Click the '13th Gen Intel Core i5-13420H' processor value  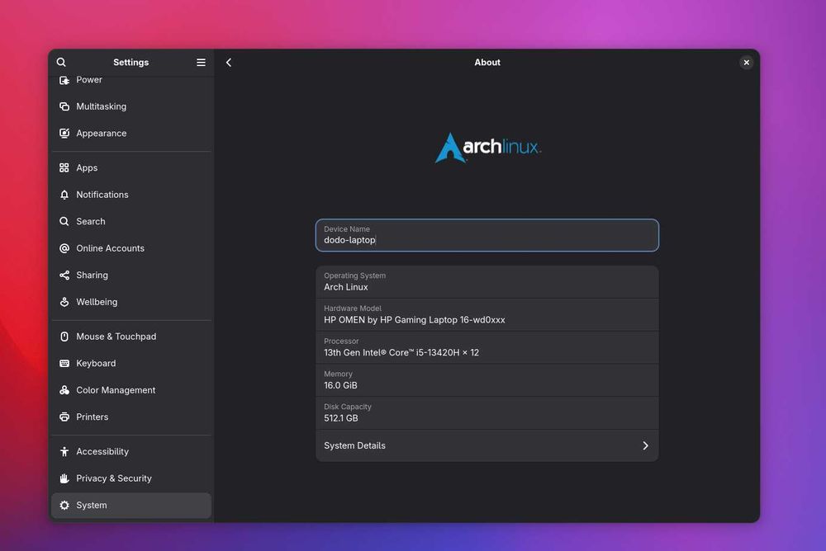point(401,352)
